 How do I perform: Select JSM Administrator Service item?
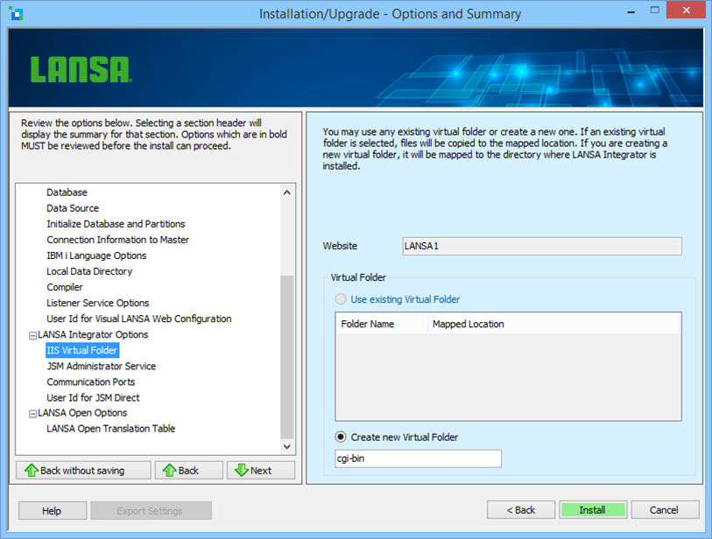click(102, 366)
